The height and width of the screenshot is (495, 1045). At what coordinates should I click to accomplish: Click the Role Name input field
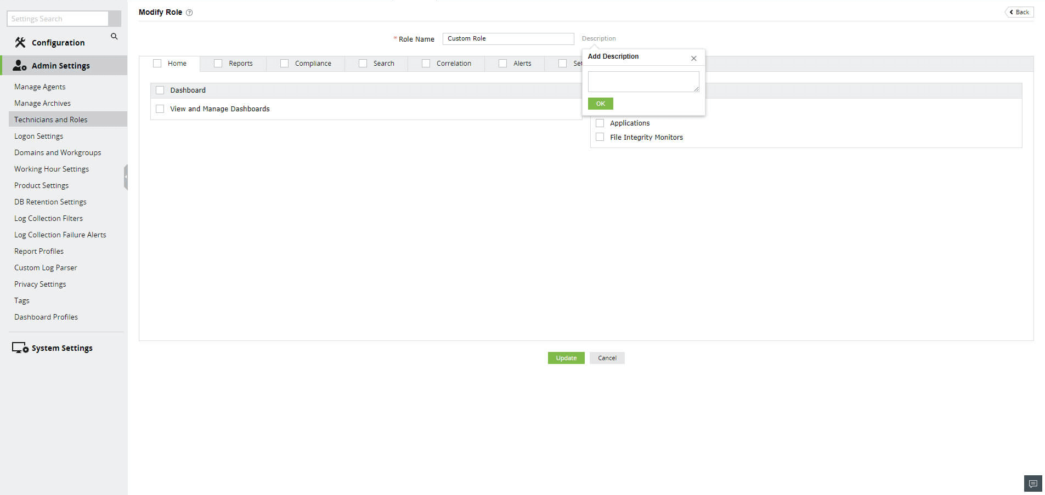(x=509, y=38)
